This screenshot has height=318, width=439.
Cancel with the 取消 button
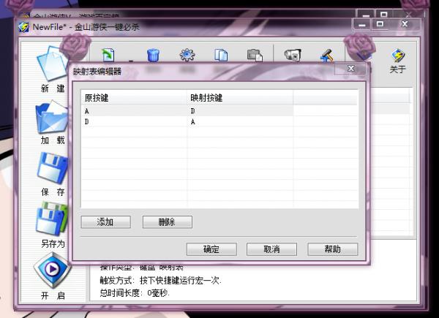[x=271, y=249]
